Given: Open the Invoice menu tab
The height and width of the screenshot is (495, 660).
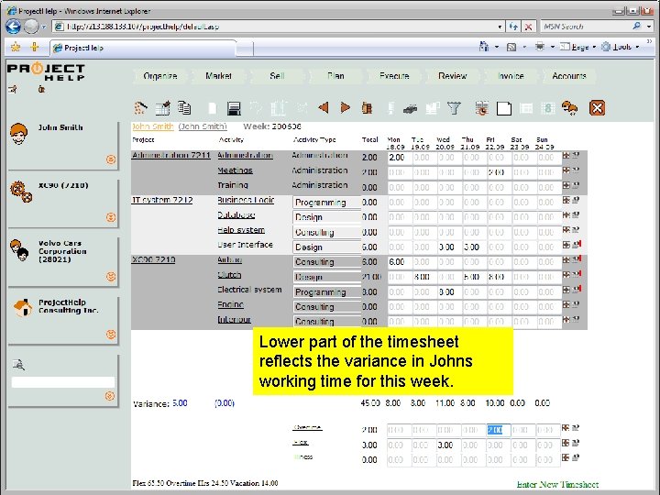Looking at the screenshot, I should coord(511,76).
